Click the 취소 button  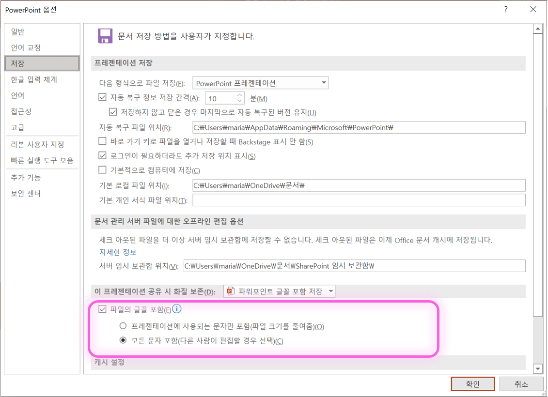tap(521, 384)
